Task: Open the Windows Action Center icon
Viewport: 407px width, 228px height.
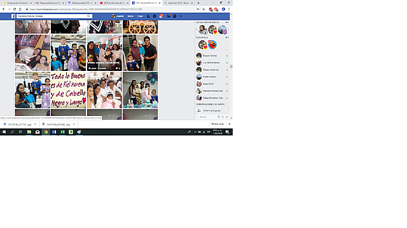Action: tap(227, 132)
